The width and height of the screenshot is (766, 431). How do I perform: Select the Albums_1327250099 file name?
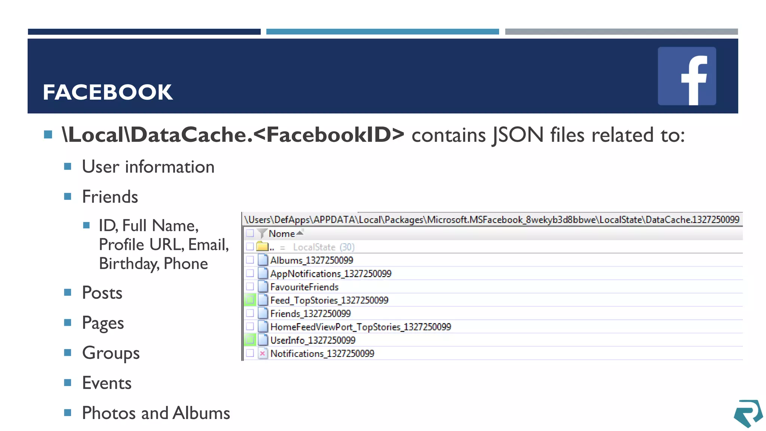coord(312,260)
